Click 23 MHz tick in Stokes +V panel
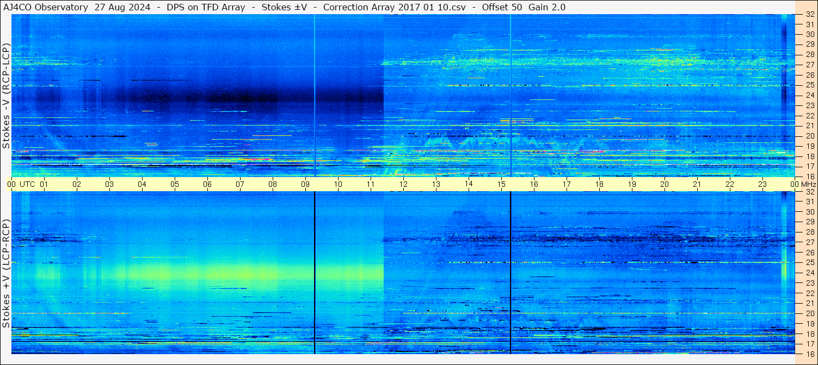Screen dimensions: 818x365 [x=809, y=283]
